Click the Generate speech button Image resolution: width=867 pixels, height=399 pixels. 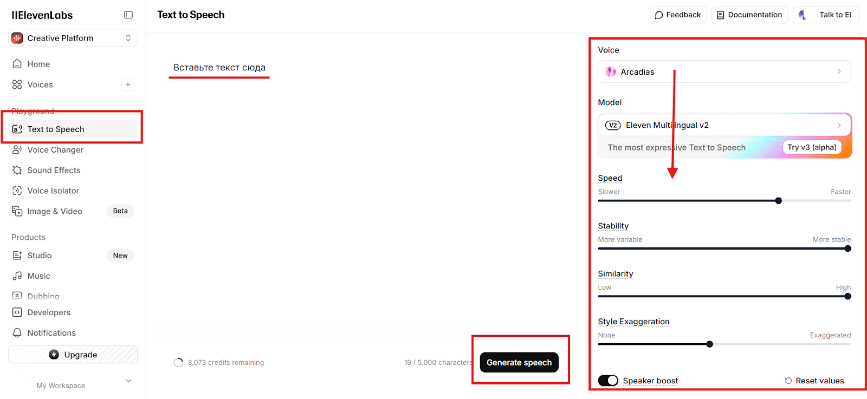coord(519,362)
